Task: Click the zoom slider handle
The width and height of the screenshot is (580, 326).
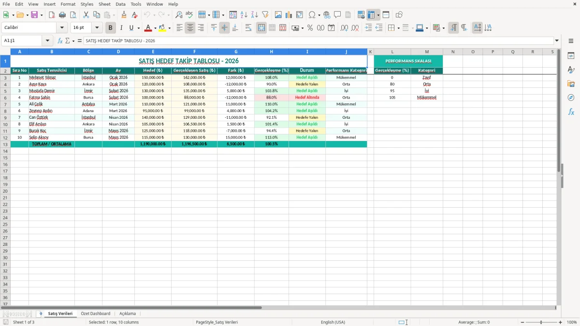Action: 541,322
